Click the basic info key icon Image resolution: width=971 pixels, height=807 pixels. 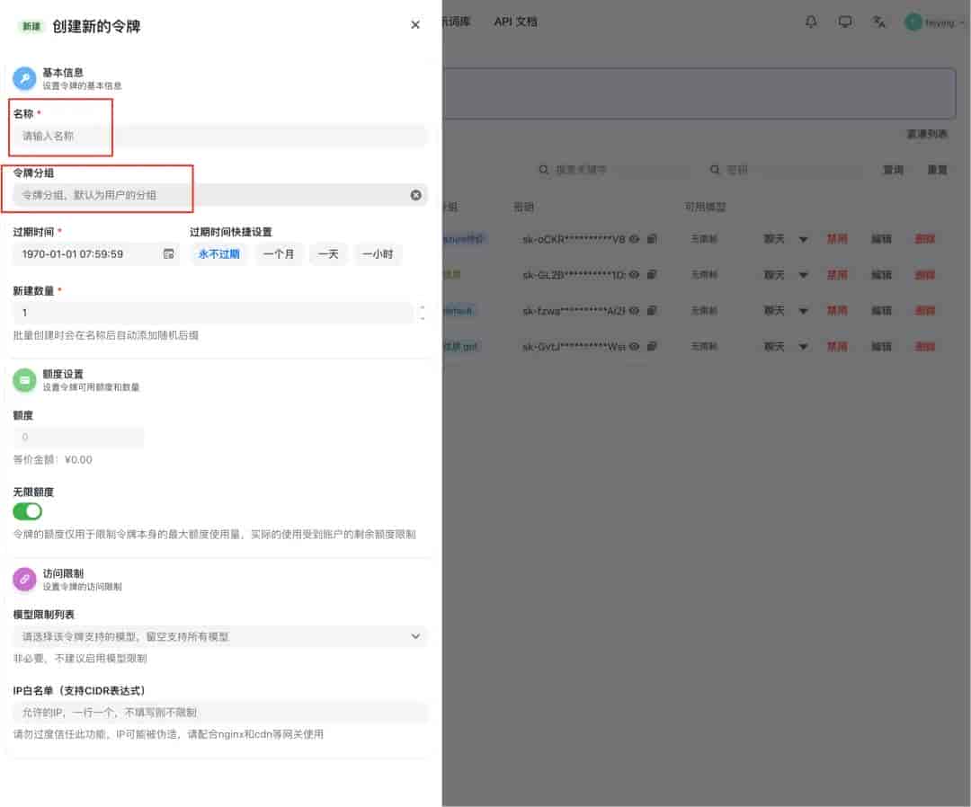tap(25, 78)
